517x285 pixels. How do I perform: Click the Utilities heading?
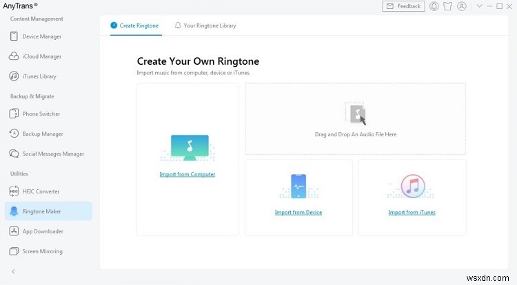pos(19,173)
